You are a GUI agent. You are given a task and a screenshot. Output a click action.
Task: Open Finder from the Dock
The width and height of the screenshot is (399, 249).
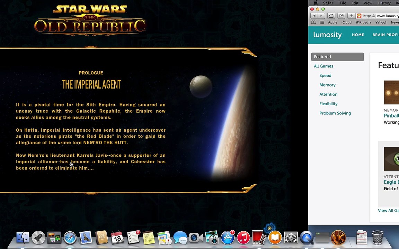click(23, 238)
